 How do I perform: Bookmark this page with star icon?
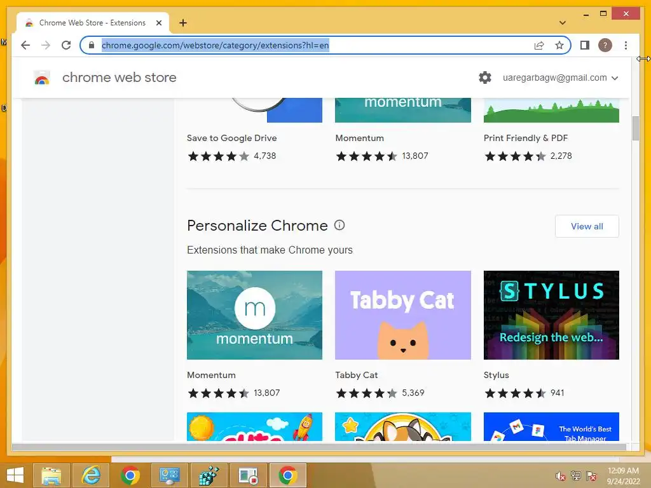(559, 45)
